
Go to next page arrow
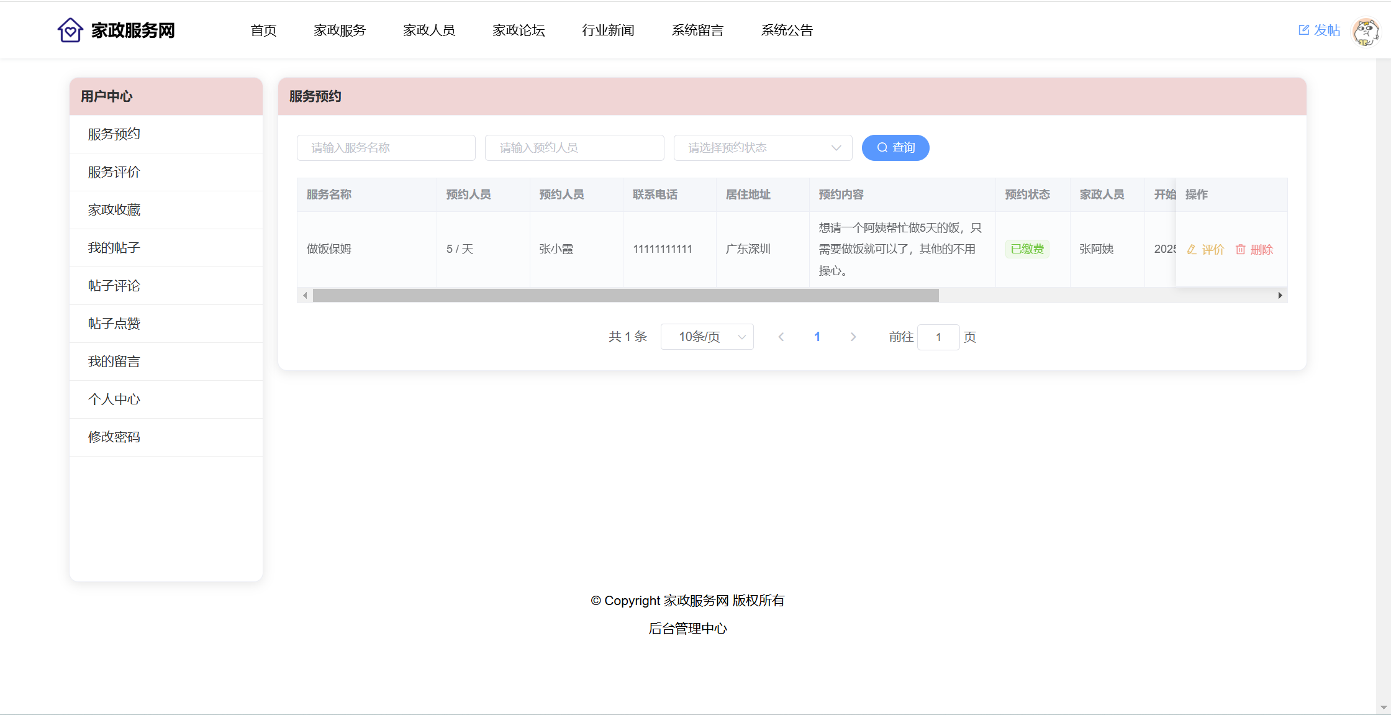coord(853,337)
